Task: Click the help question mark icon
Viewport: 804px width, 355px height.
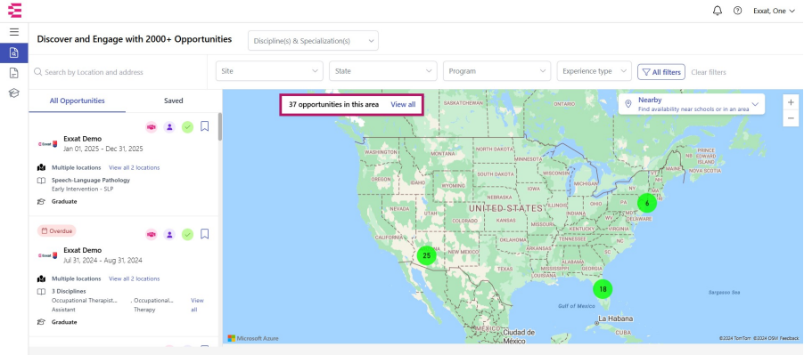Action: pyautogui.click(x=737, y=11)
